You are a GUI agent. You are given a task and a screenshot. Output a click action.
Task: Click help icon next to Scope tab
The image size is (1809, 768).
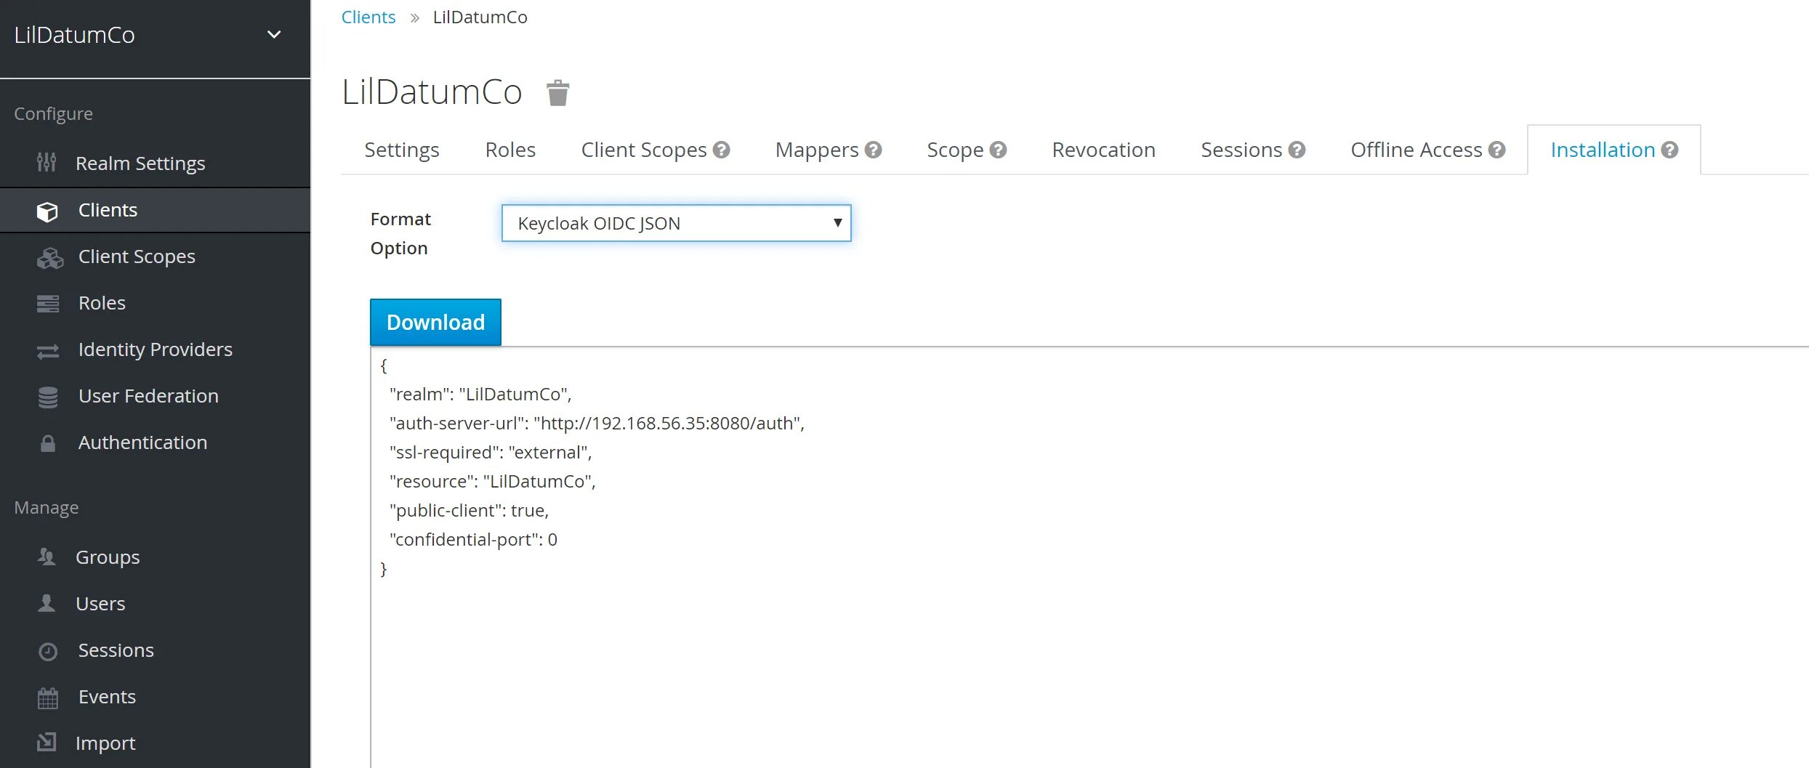(x=998, y=150)
